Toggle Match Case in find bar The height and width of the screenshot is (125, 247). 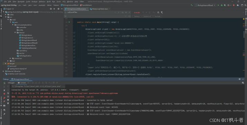122,12
